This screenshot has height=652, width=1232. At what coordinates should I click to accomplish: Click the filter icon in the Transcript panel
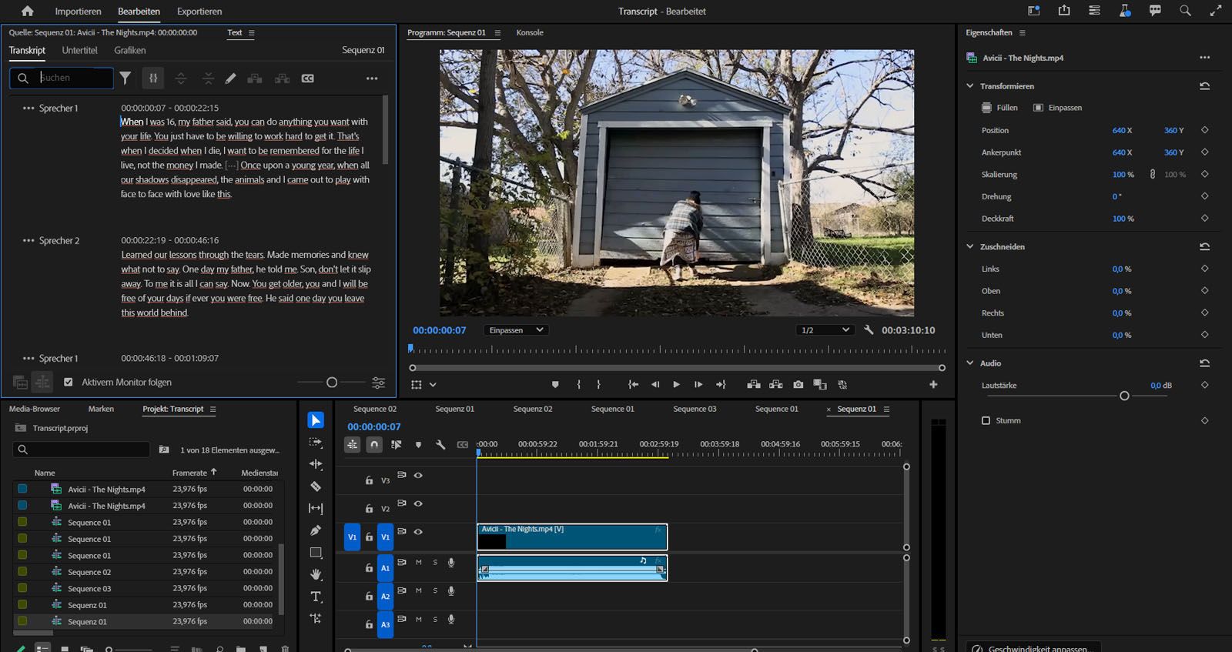(x=126, y=78)
